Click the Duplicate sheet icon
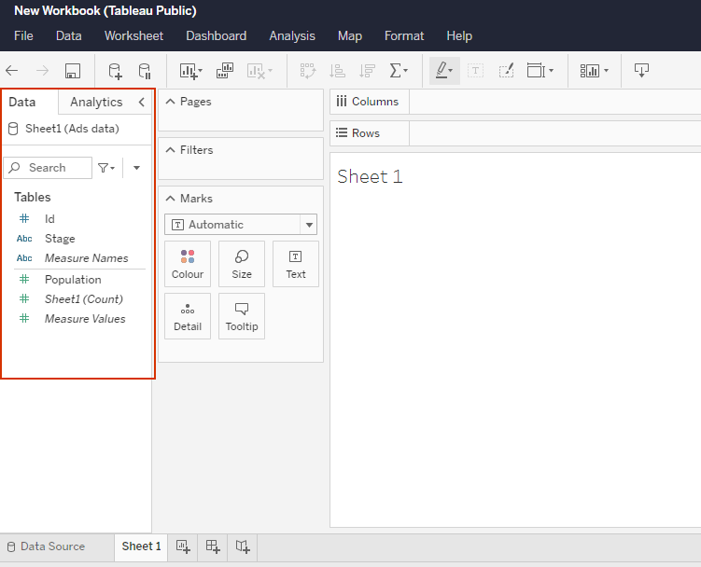 pos(225,71)
